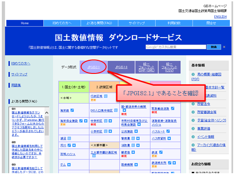This screenshot has width=234, height=175.
Task: Open the 所管審議会等 link
Action: pos(207,112)
